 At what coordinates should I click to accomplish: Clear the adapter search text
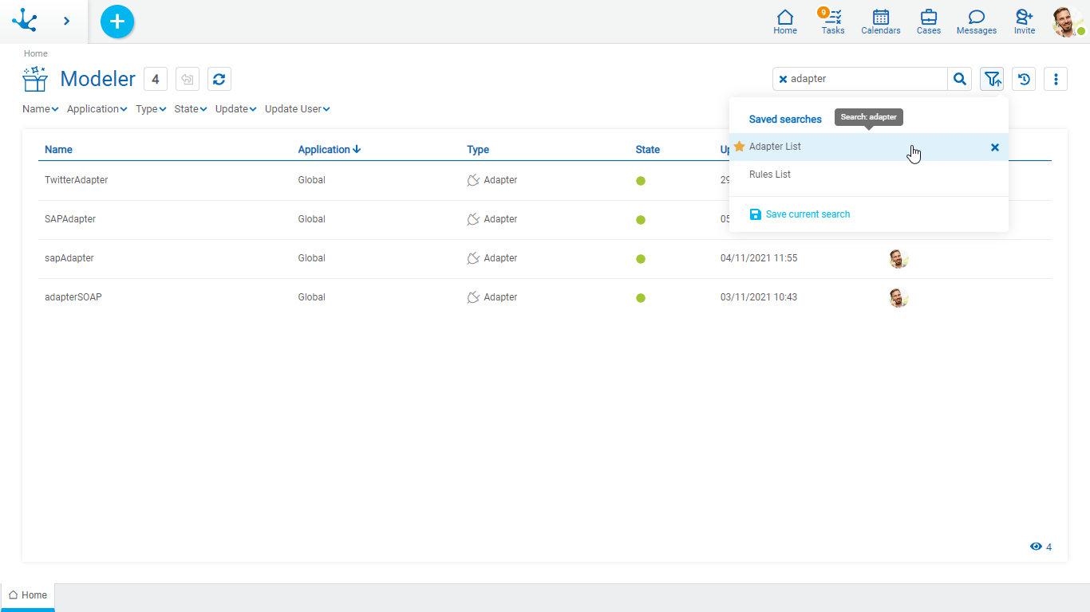pos(783,79)
